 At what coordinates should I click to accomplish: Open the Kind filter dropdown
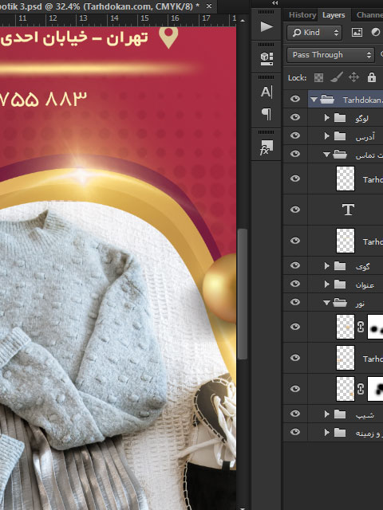[x=314, y=33]
